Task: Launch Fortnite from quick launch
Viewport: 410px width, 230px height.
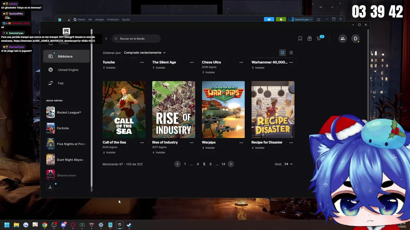Action: point(66,128)
